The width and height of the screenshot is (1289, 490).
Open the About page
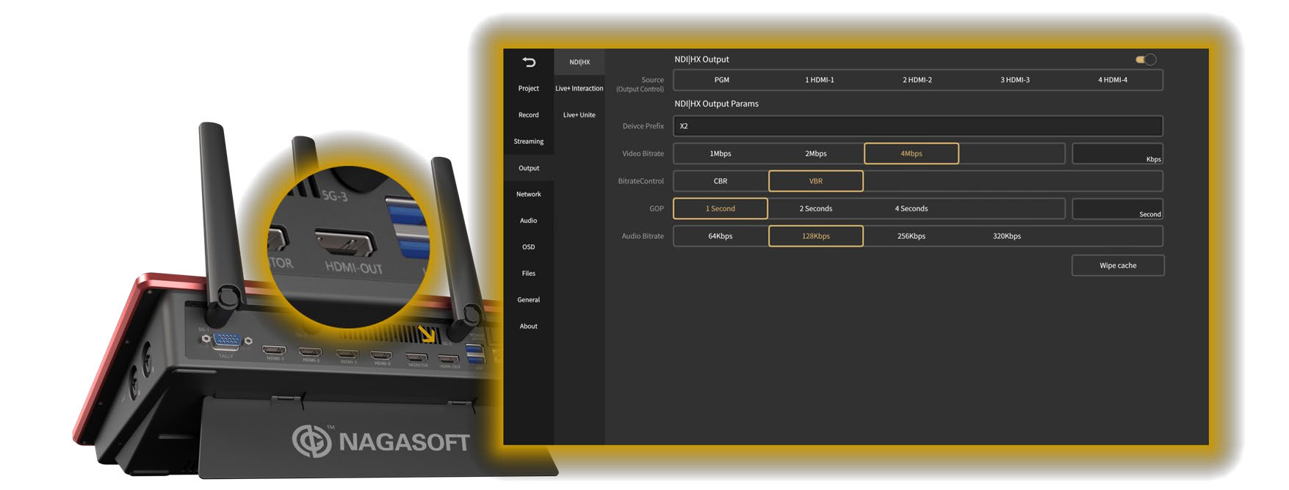click(529, 326)
